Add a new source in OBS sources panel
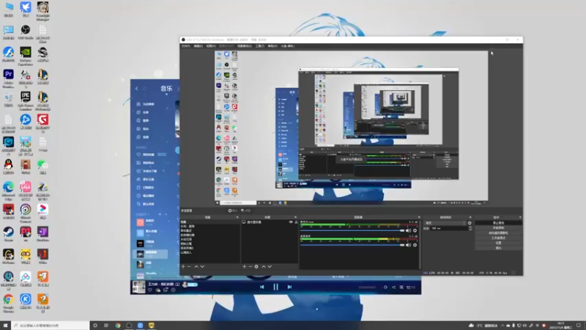This screenshot has height=330, width=586. 244,266
